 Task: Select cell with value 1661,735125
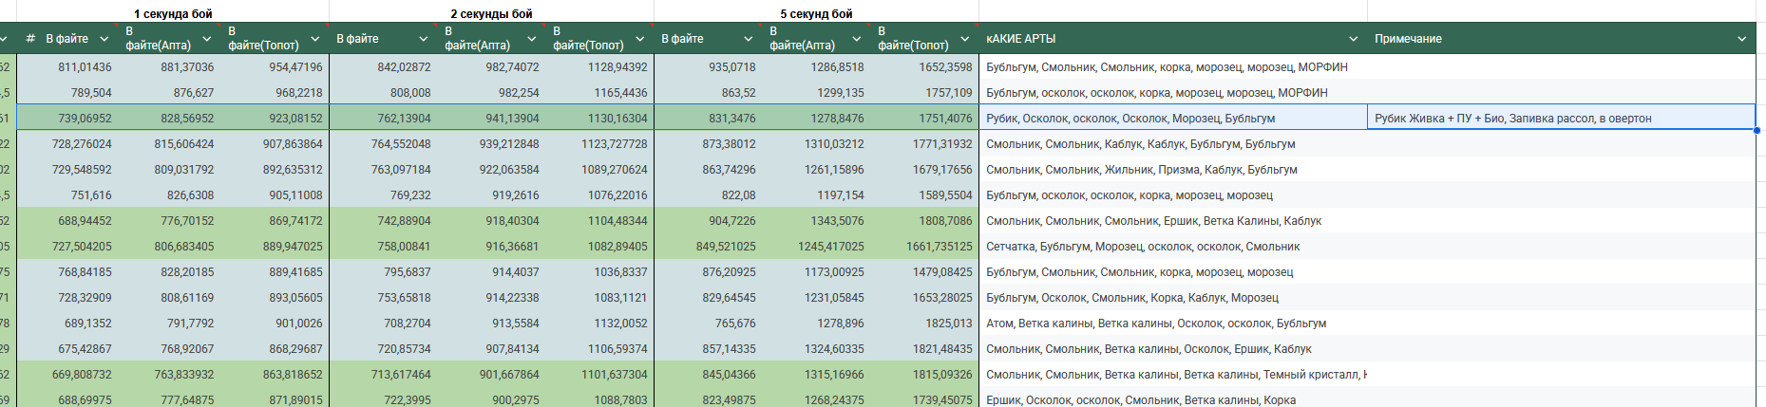[924, 247]
